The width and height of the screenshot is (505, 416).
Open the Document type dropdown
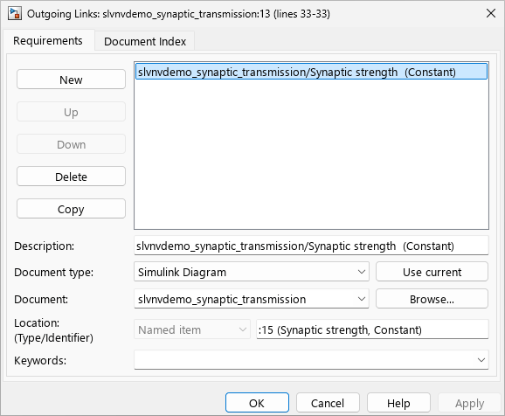click(252, 272)
